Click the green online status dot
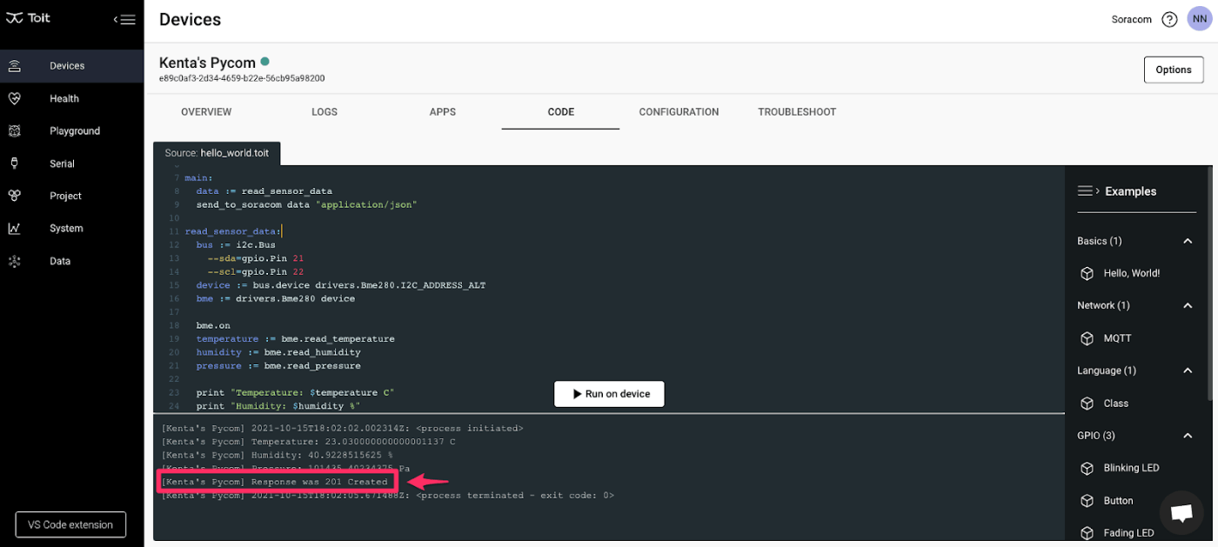This screenshot has height=547, width=1218. tap(265, 62)
